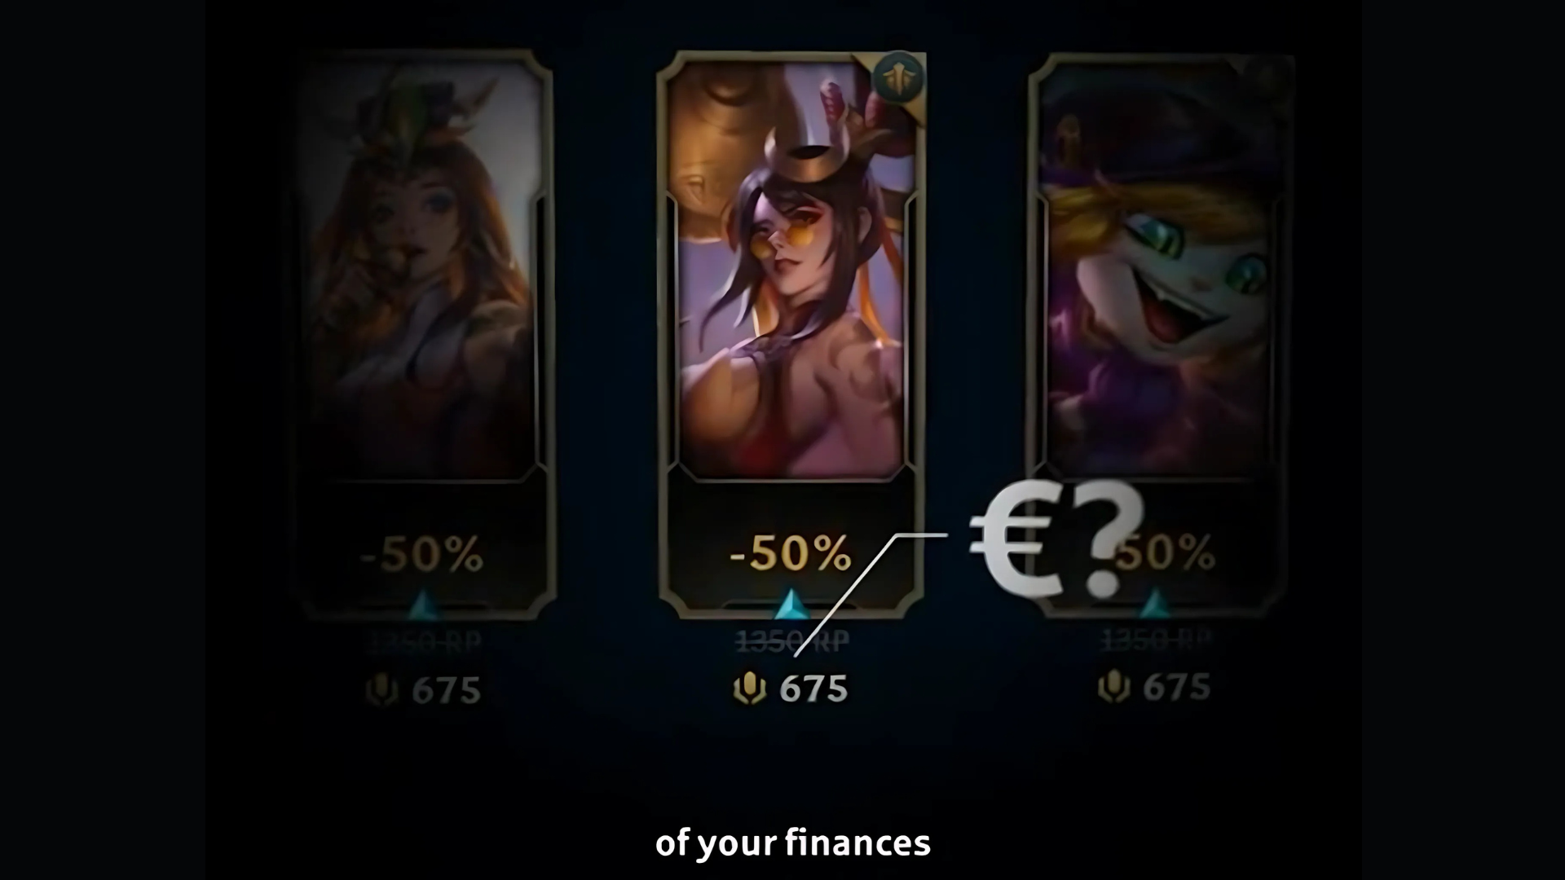This screenshot has height=880, width=1565.
Task: Click the -50% discount label on center card
Action: (x=791, y=554)
